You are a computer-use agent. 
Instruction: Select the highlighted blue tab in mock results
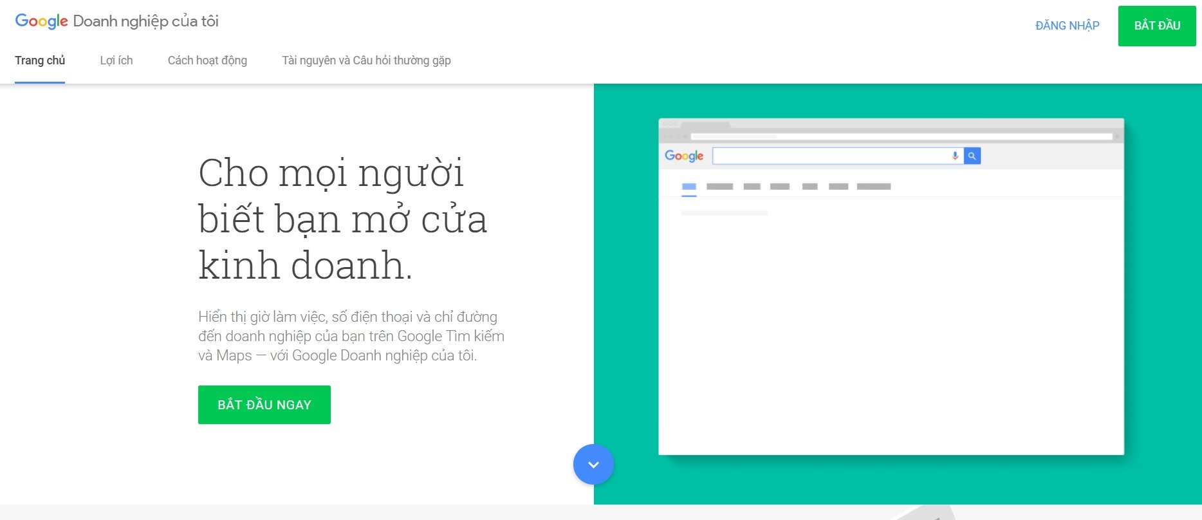point(689,187)
